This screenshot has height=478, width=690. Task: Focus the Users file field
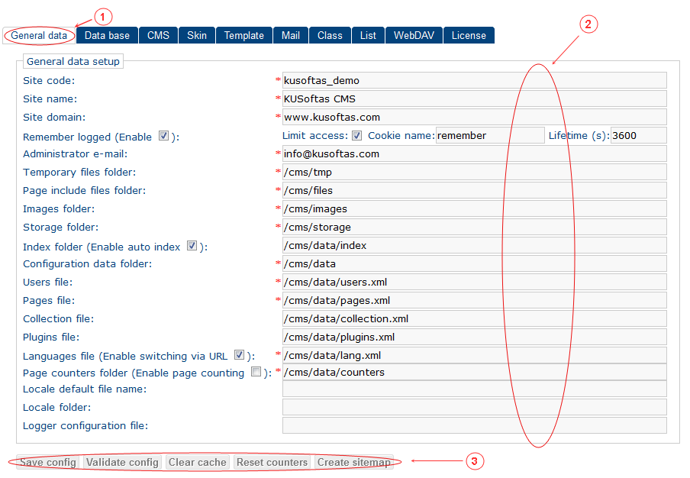[x=475, y=282]
